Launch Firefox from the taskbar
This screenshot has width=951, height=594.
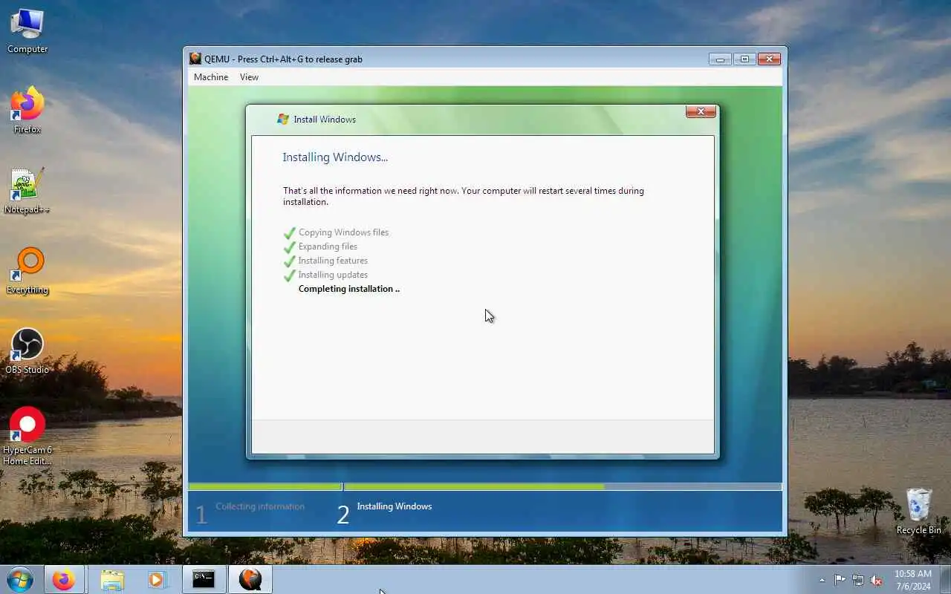[x=64, y=579]
